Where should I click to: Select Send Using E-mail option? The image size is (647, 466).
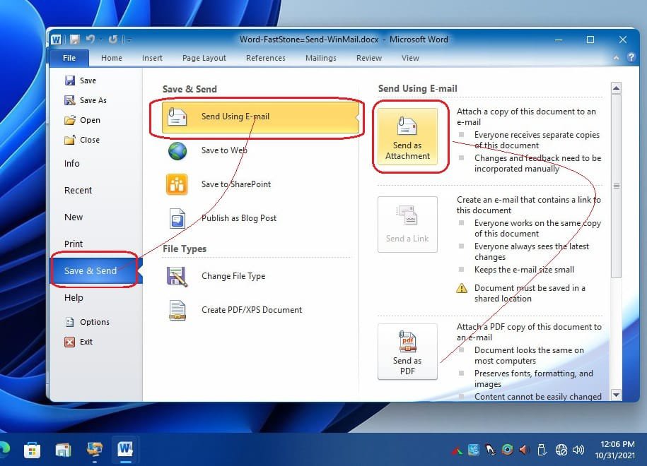coord(260,117)
